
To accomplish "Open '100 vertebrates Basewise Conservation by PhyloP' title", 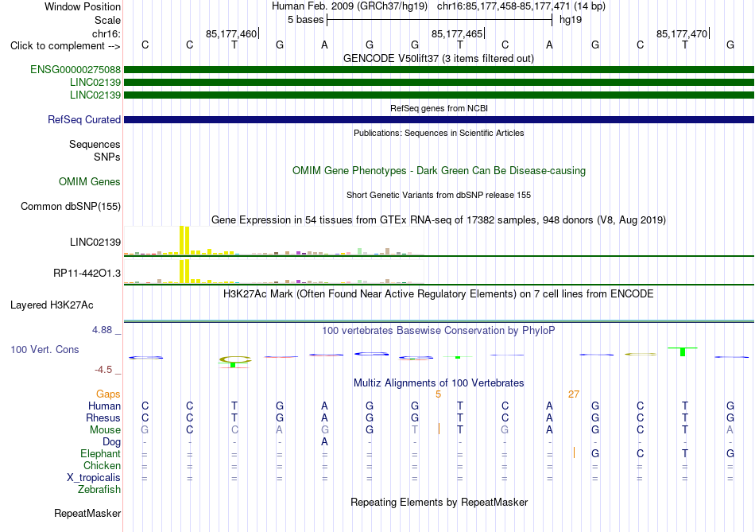I will tap(438, 331).
